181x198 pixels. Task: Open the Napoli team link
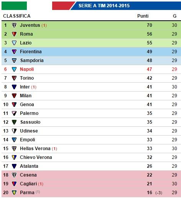(x=27, y=69)
